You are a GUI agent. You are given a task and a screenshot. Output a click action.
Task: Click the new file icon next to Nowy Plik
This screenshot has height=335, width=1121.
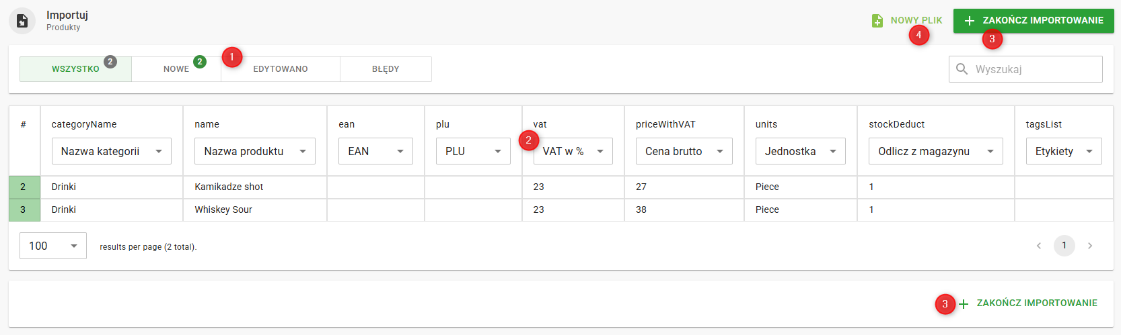877,21
